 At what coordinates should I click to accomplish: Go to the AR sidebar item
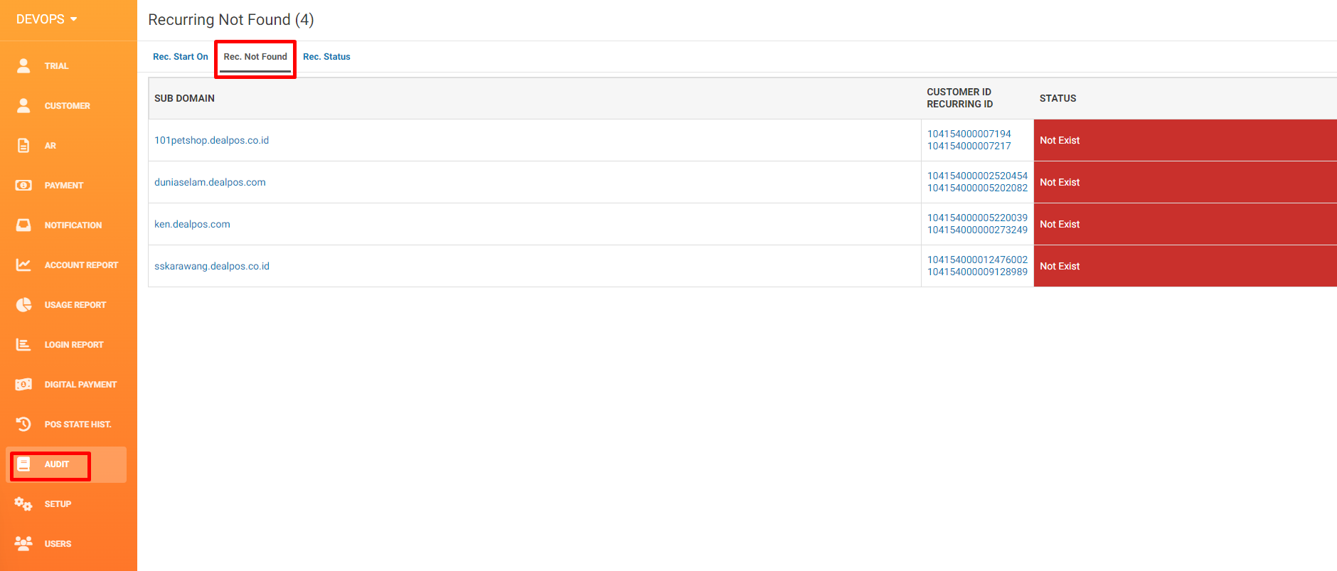[50, 146]
